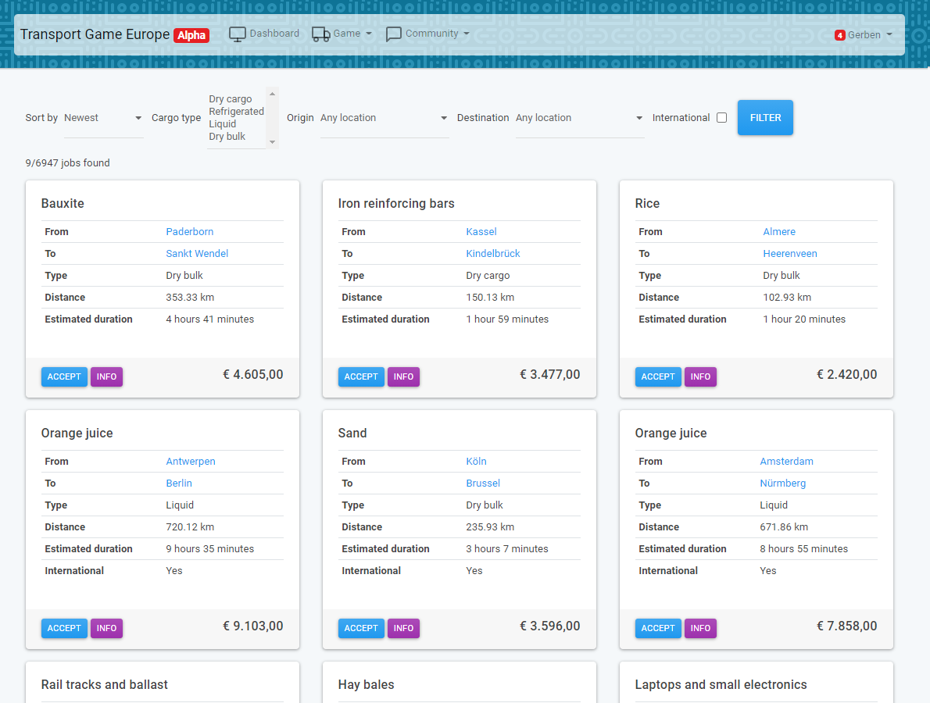Click the red notification badge beside Gerben
The image size is (930, 703).
click(x=840, y=35)
